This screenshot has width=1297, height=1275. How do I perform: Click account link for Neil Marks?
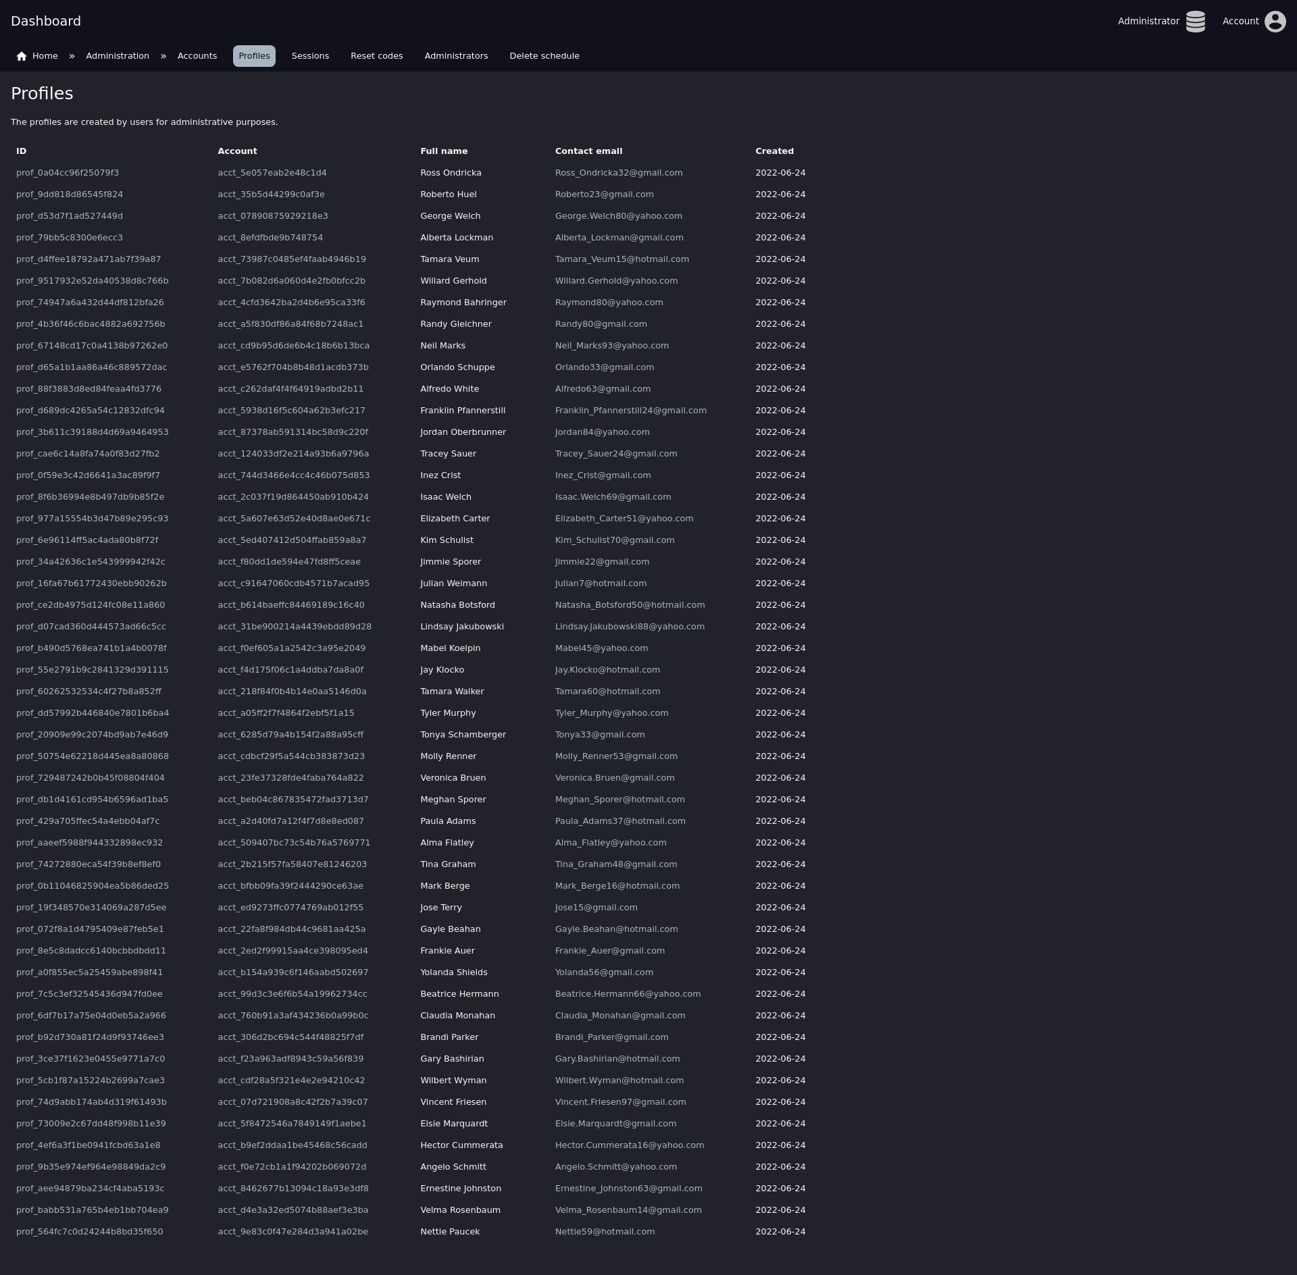click(293, 346)
